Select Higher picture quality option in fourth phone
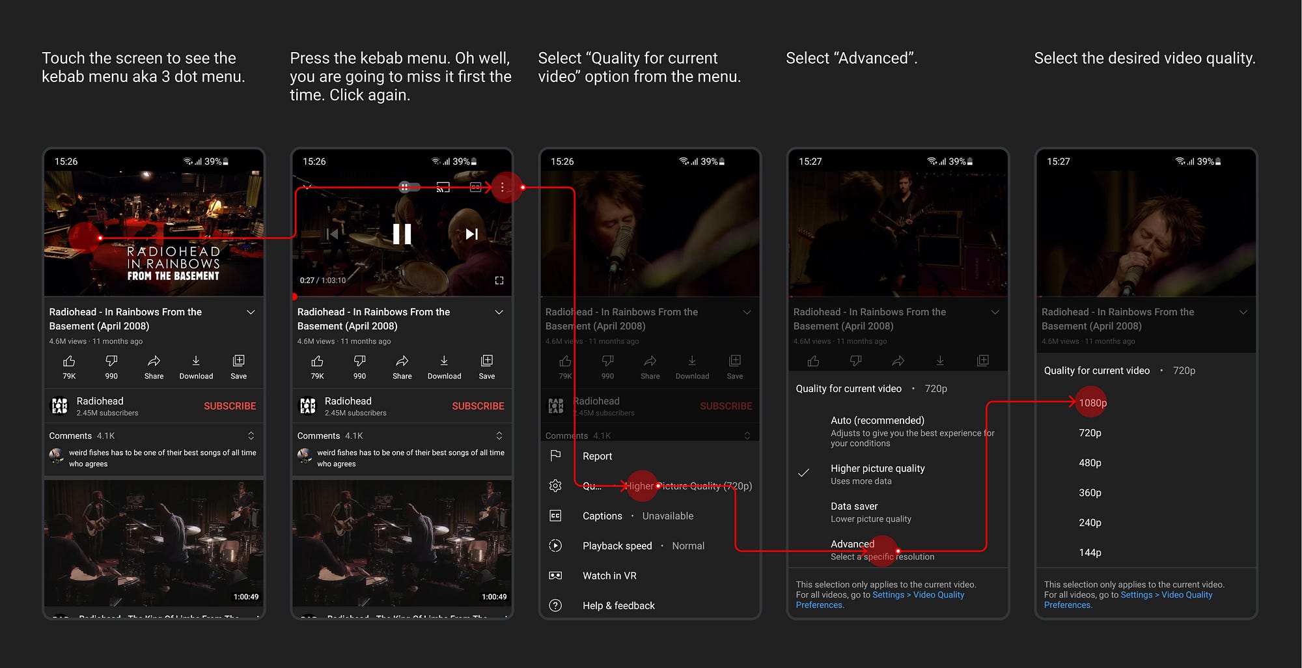Image resolution: width=1302 pixels, height=668 pixels. click(x=898, y=474)
